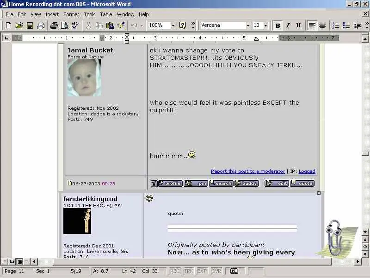Open the Table menu
This screenshot has width=370, height=278.
106,14
